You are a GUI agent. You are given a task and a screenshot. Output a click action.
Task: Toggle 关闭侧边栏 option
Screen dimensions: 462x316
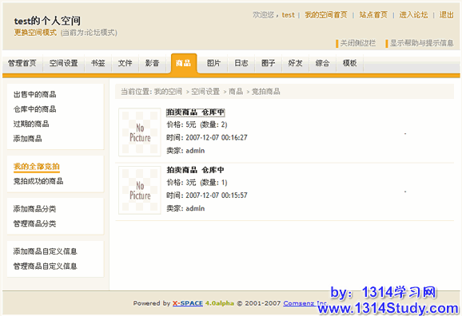pos(358,43)
